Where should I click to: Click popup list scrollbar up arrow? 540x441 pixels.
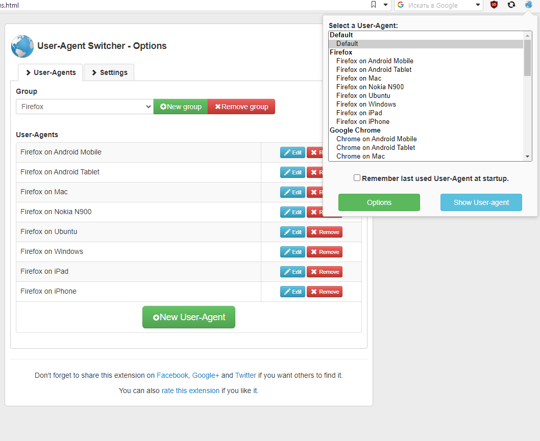point(527,35)
